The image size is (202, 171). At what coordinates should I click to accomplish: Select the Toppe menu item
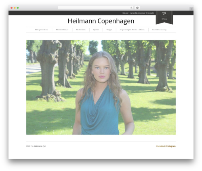coord(109,30)
